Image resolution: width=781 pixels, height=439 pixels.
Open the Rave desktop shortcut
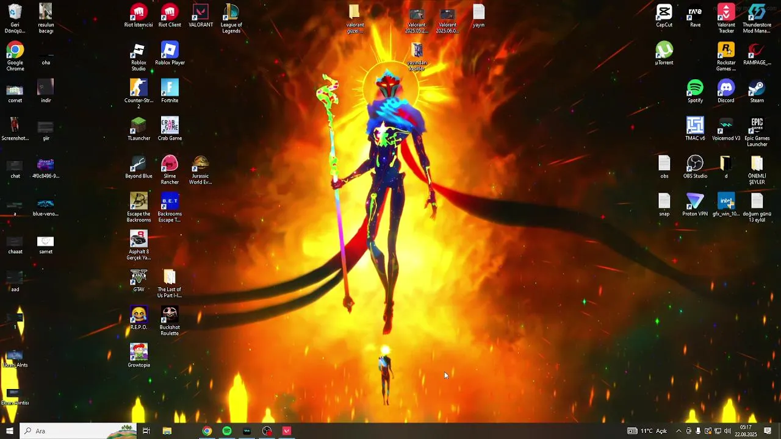(x=695, y=16)
